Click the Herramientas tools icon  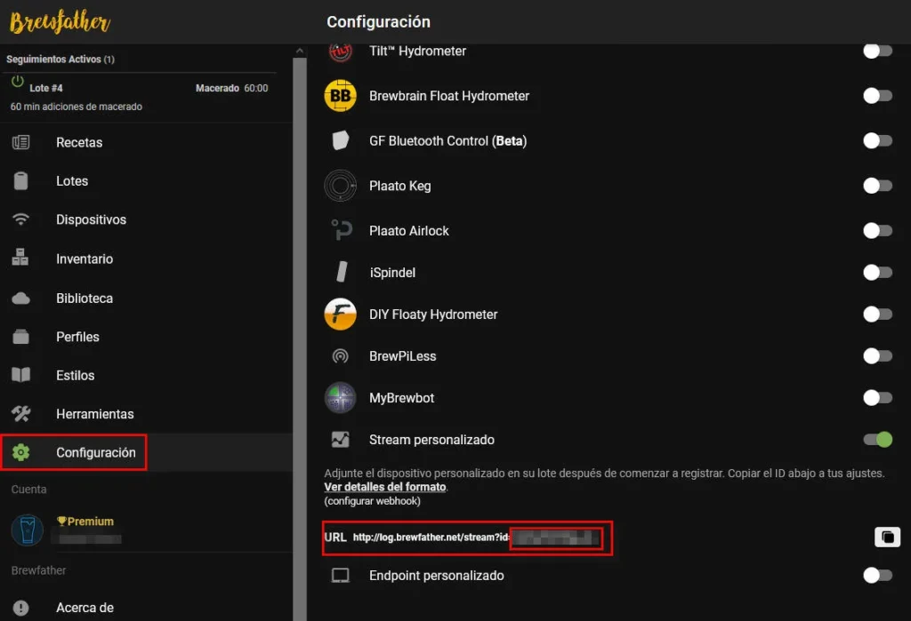(21, 414)
